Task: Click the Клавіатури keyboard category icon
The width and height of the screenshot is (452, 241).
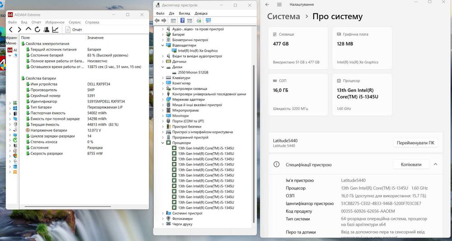Action: click(x=168, y=78)
